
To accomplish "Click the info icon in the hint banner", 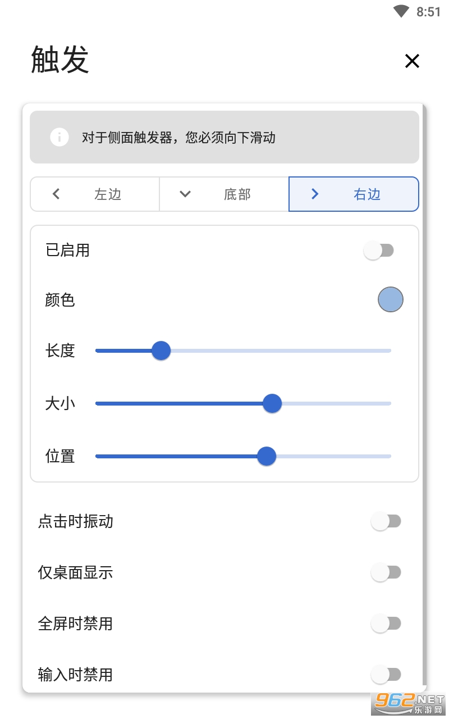I will coord(59,137).
